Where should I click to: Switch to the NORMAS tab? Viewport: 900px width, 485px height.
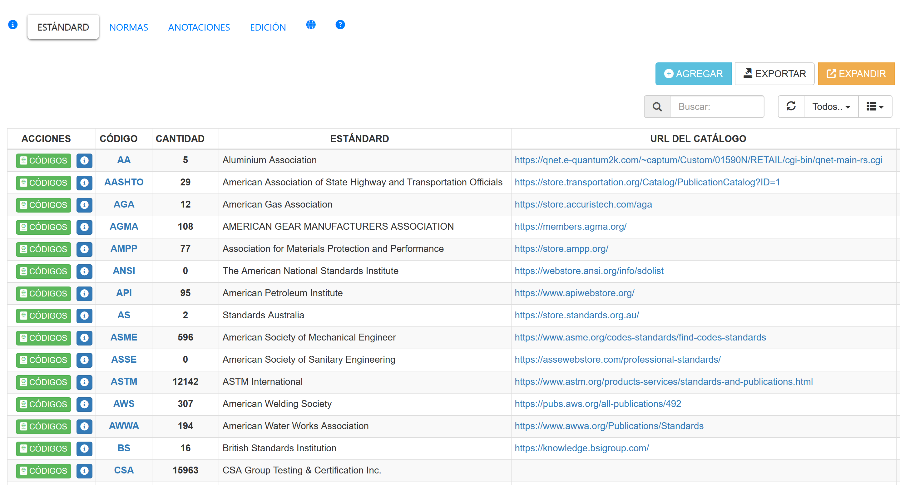pyautogui.click(x=129, y=27)
